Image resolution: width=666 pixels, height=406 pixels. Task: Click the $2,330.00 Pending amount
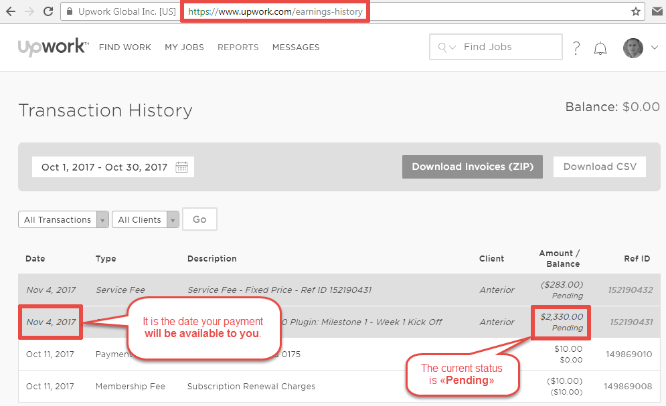(562, 322)
